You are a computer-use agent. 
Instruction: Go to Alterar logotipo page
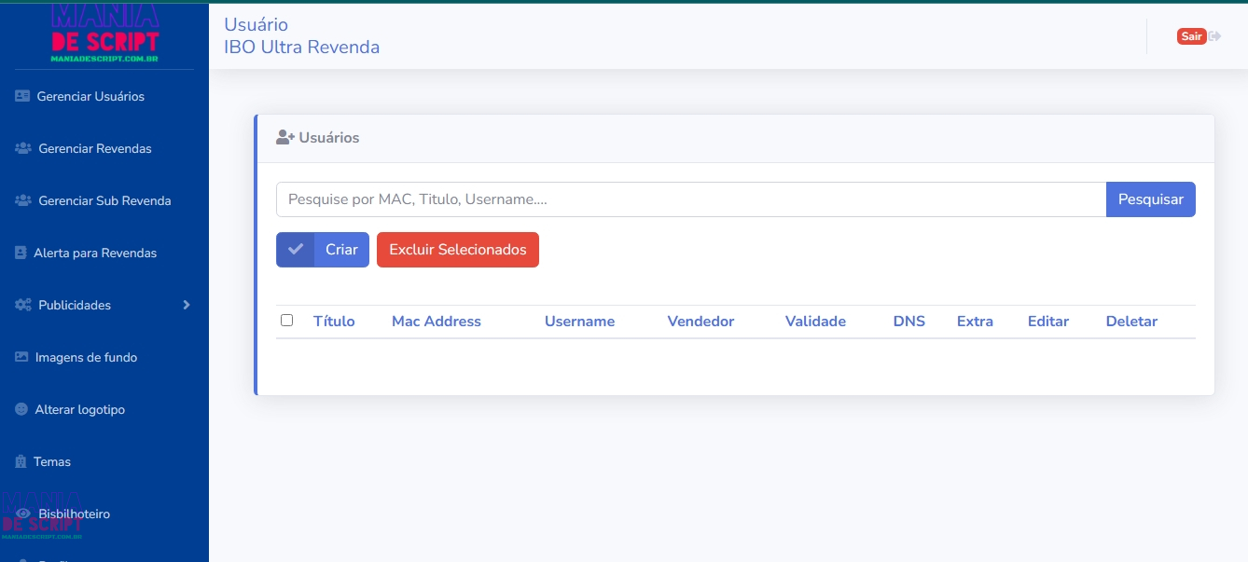coord(79,409)
